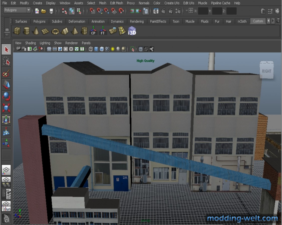Toggle Snap to curves magnet
The height and width of the screenshot is (225, 282).
coord(100,11)
